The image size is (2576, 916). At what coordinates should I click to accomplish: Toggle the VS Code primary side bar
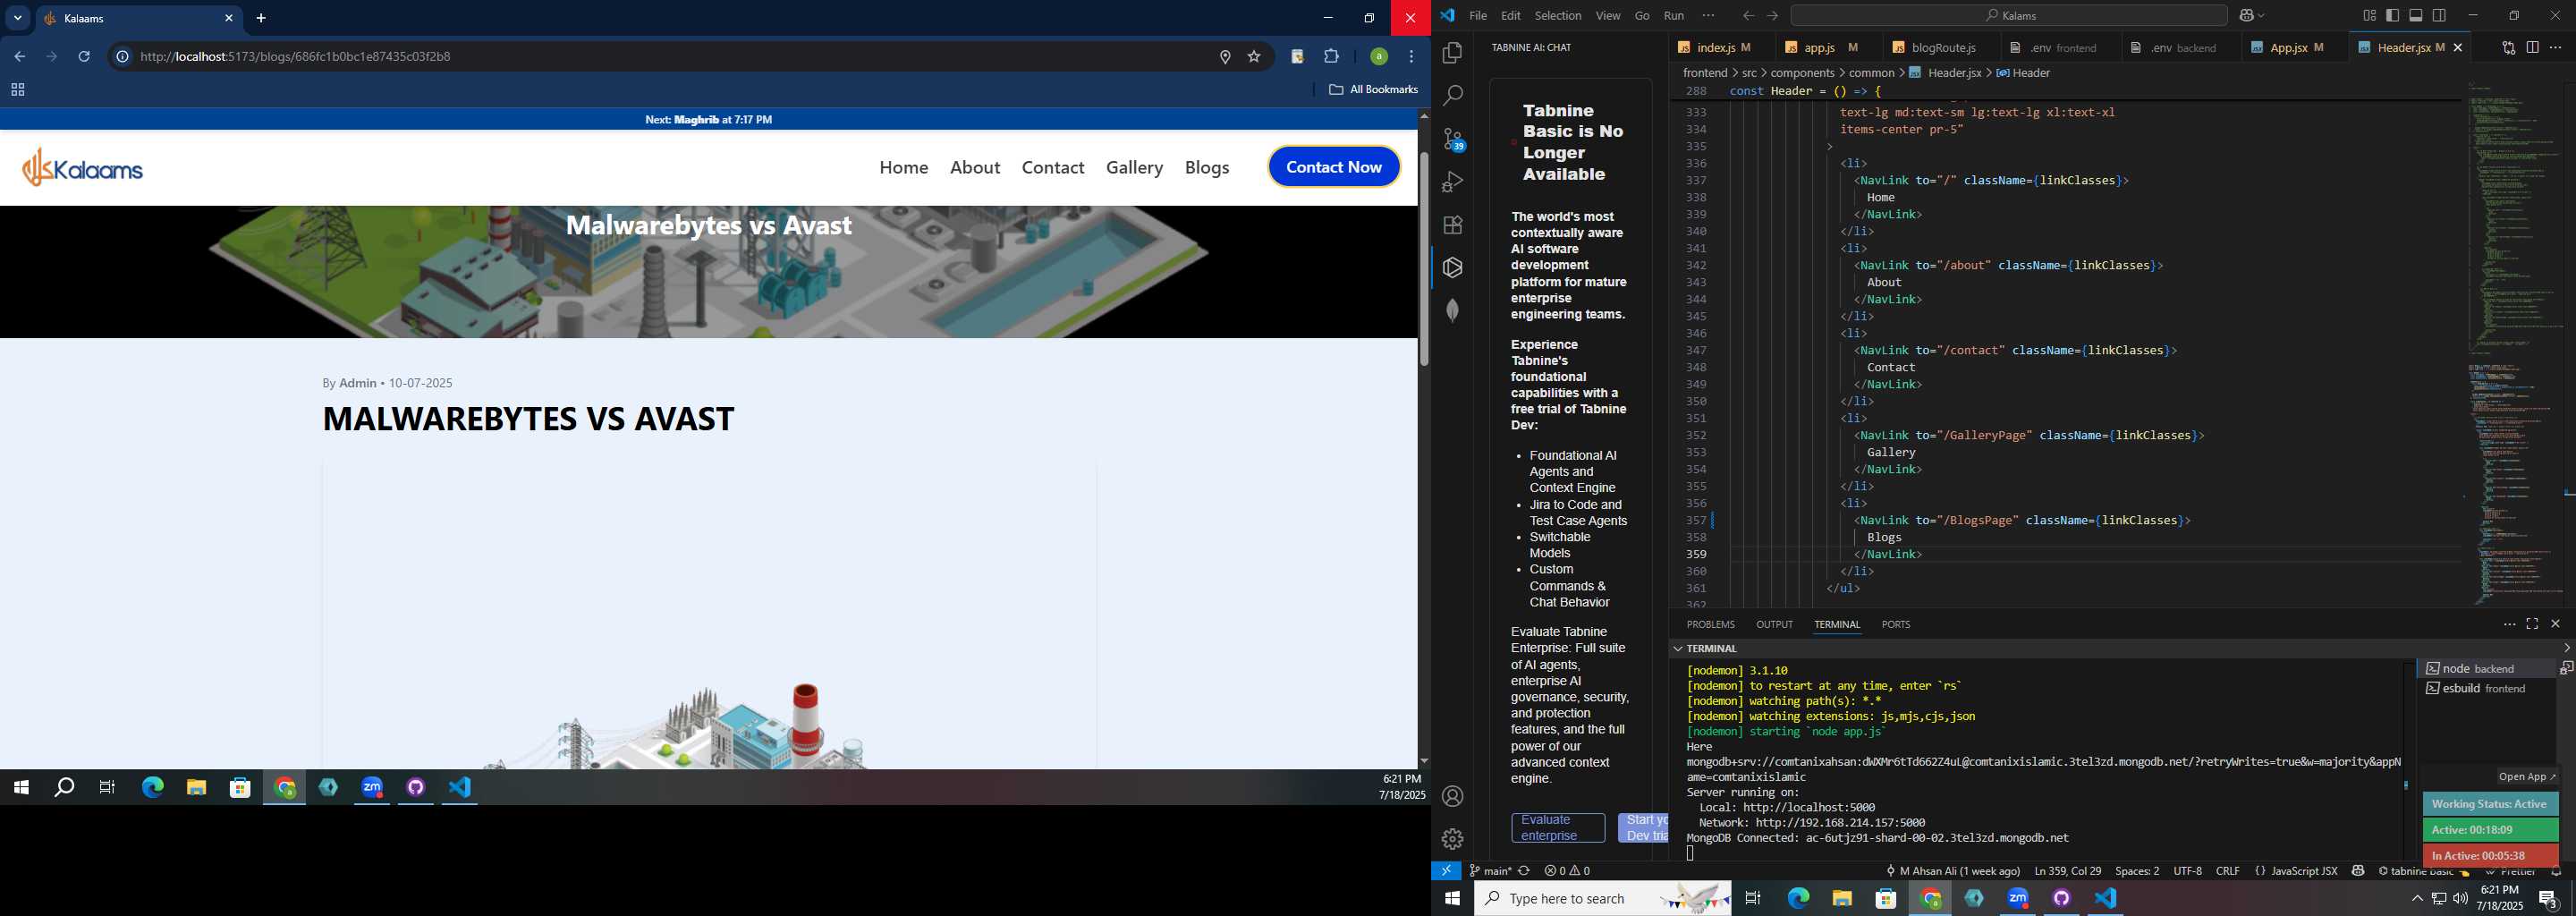2393,16
